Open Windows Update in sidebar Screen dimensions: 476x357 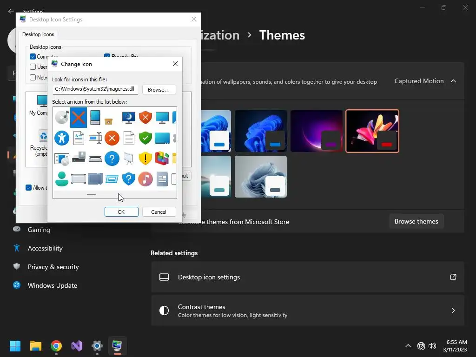pos(52,285)
